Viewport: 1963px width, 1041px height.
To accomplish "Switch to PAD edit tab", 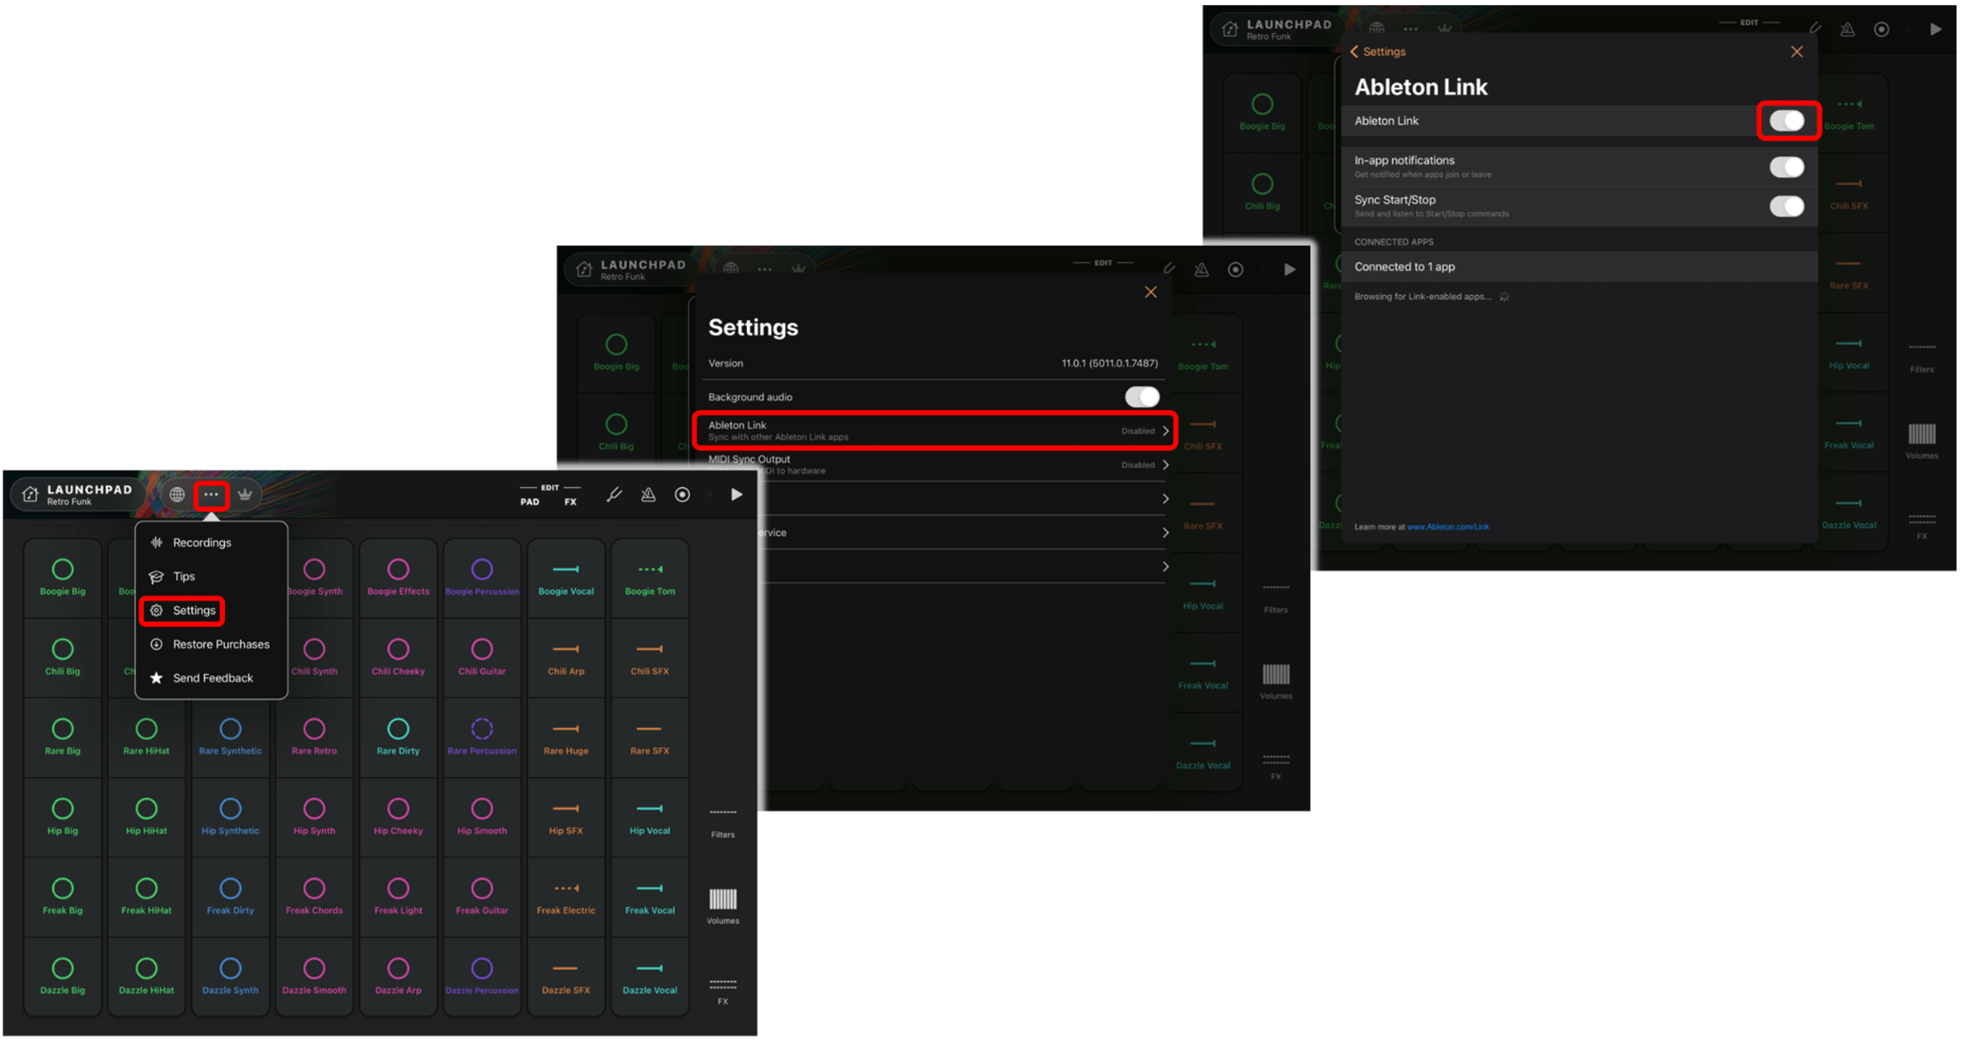I will click(x=529, y=502).
